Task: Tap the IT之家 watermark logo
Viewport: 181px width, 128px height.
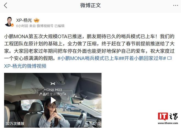Action: pos(168,116)
